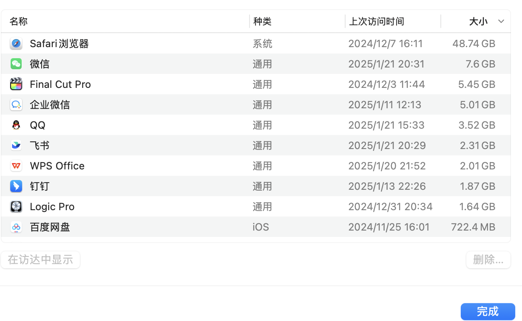
Task: Click the date 2024/12/31 20:34
Action: (390, 207)
